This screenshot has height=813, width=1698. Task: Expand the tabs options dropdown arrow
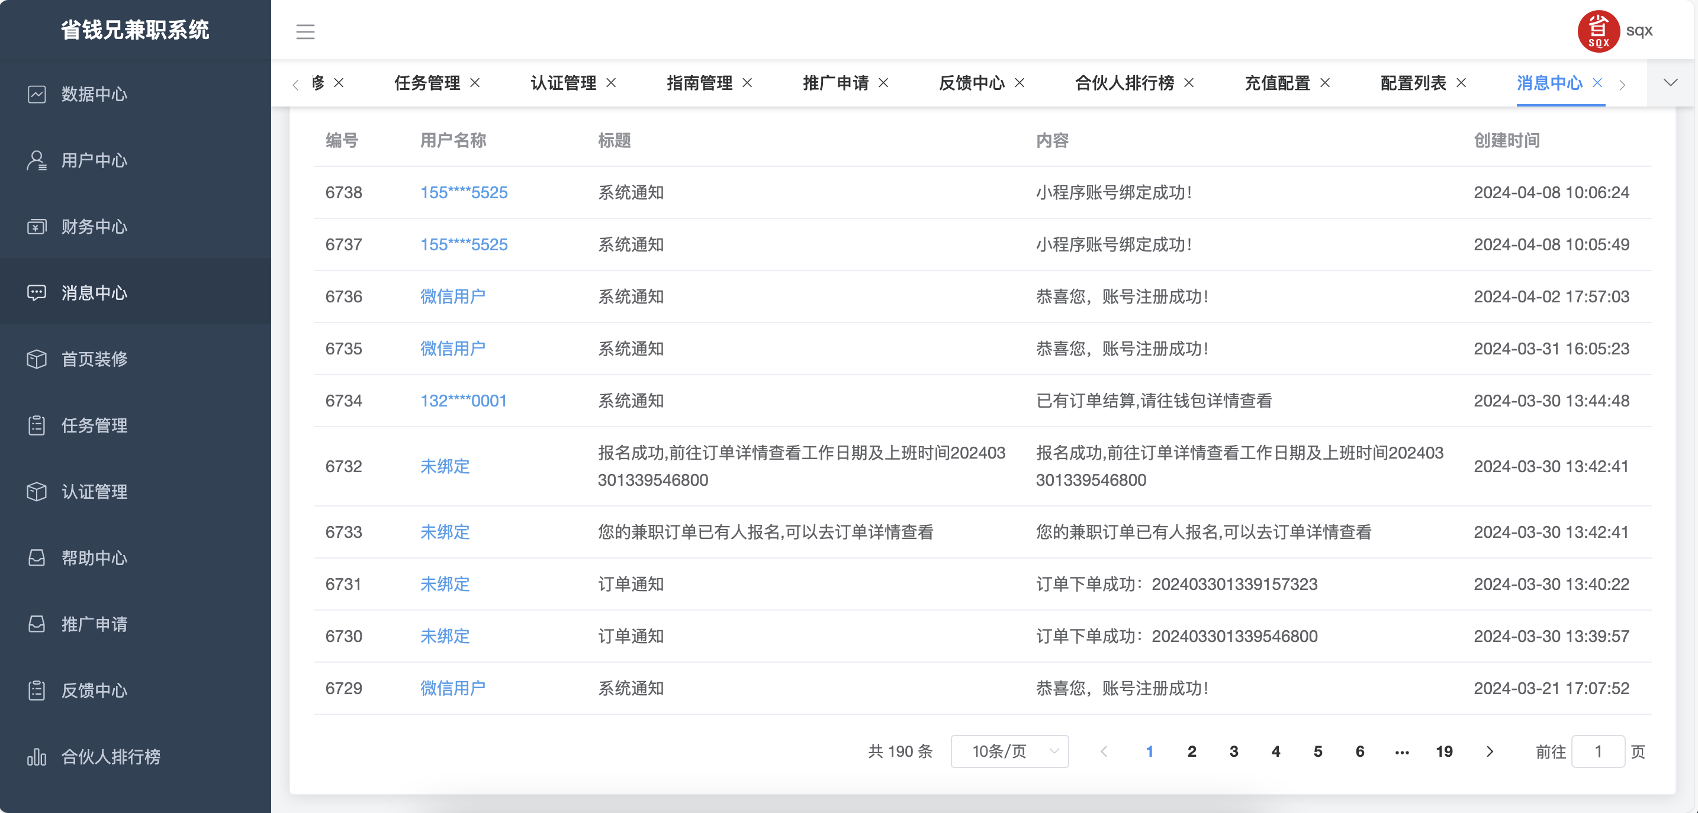1670,83
